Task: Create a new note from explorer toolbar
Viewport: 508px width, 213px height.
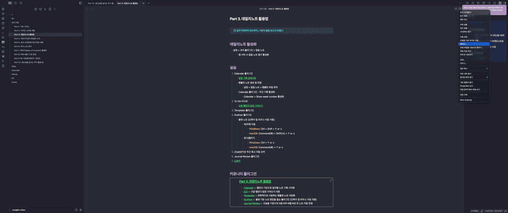Action: [x=36, y=9]
